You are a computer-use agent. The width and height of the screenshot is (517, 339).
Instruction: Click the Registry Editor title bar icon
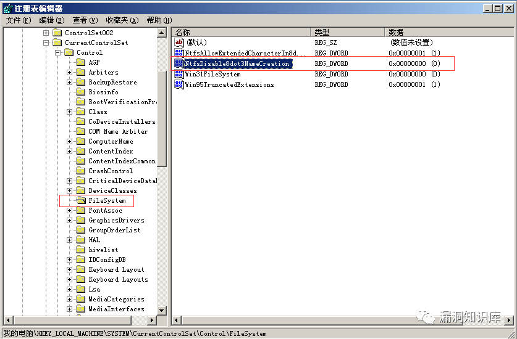coord(7,8)
